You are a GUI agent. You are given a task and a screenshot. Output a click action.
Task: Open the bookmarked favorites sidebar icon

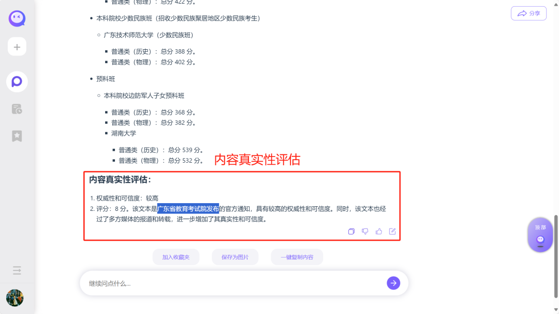(17, 136)
